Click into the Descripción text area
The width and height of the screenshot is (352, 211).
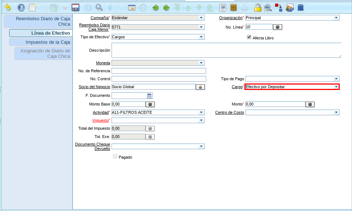(x=226, y=50)
